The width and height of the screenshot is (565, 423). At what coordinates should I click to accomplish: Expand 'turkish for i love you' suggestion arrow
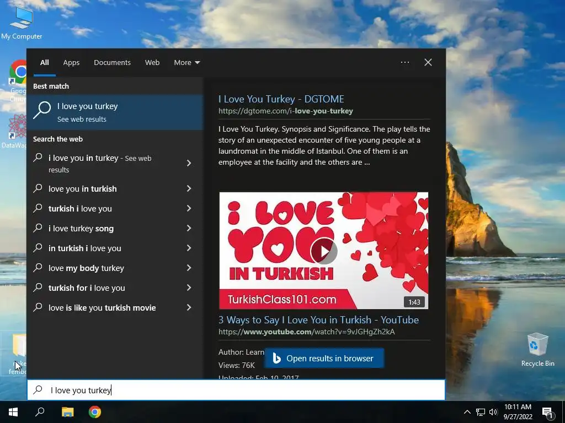click(x=189, y=288)
